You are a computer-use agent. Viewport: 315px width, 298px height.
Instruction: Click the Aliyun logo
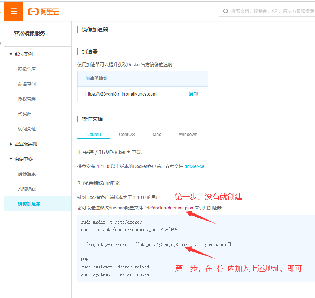tap(43, 12)
